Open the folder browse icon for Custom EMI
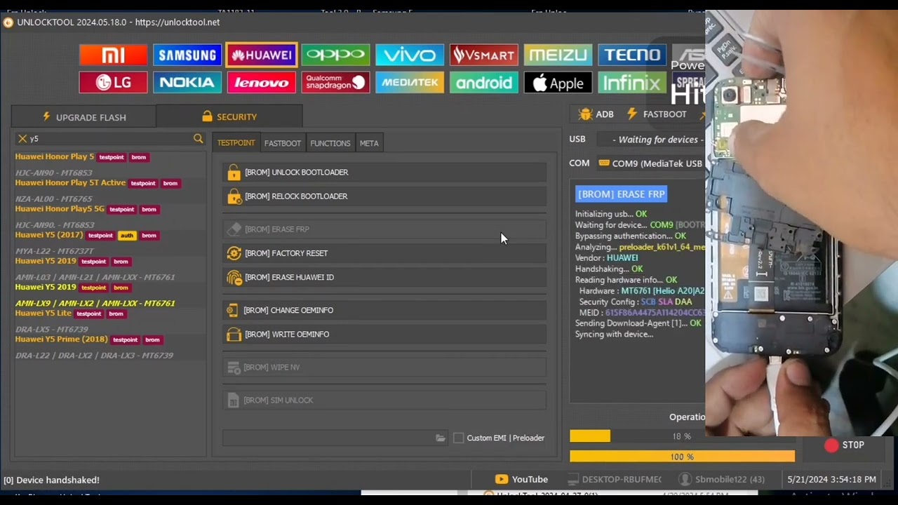 441,438
